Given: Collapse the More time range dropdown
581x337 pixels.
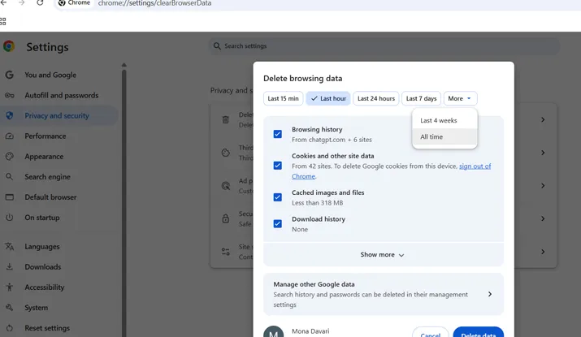Looking at the screenshot, I should coord(460,98).
